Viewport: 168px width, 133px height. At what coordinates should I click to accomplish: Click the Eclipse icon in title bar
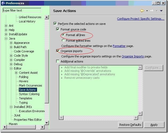click(3, 3)
